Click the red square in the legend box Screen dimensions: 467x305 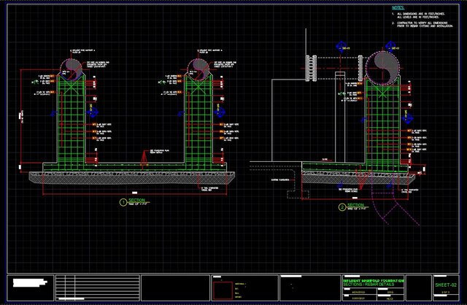pos(225,288)
